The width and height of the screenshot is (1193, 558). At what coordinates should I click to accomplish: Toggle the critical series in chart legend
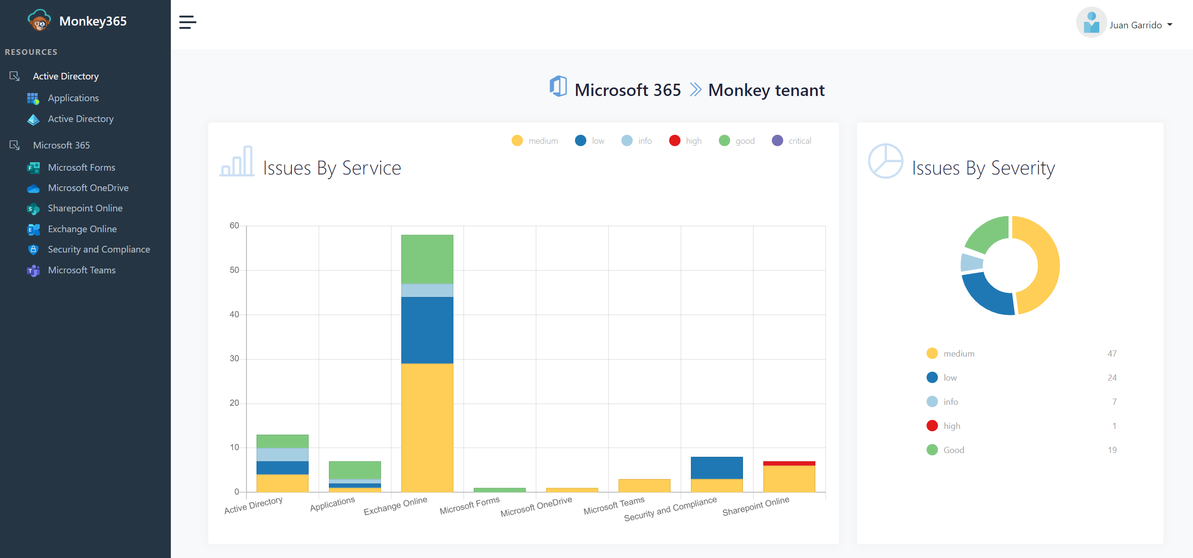pyautogui.click(x=777, y=141)
